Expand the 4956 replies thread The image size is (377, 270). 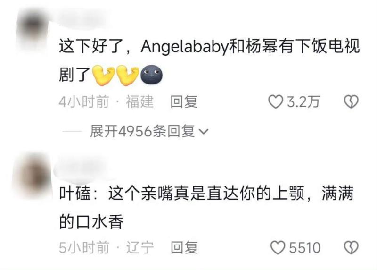point(149,131)
